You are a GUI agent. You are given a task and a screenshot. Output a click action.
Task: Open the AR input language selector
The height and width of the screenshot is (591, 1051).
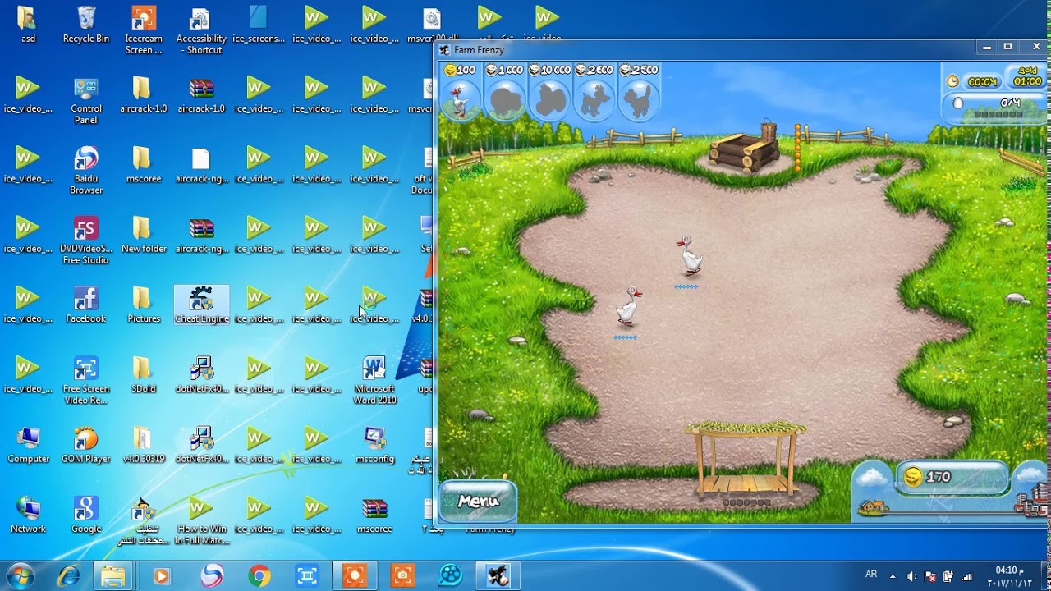click(x=871, y=575)
